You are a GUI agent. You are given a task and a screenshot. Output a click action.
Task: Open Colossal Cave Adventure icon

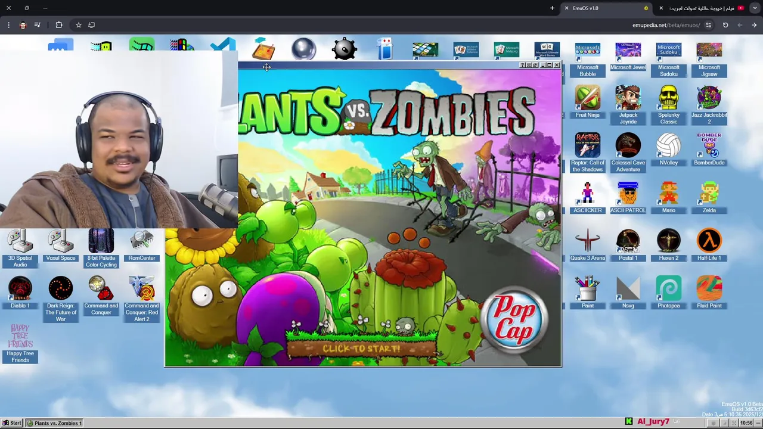(628, 153)
